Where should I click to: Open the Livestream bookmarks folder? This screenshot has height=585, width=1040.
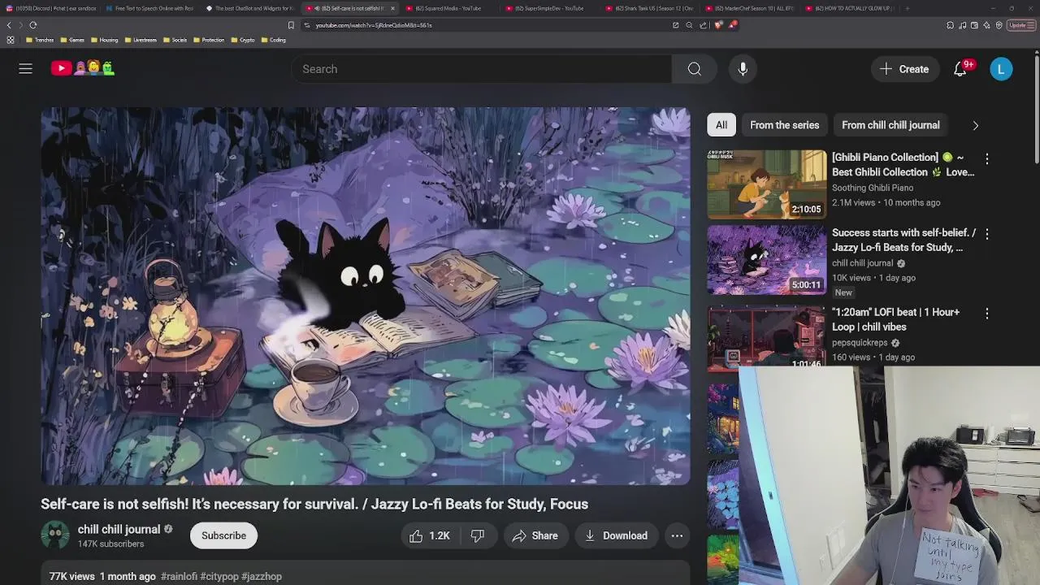pyautogui.click(x=141, y=40)
